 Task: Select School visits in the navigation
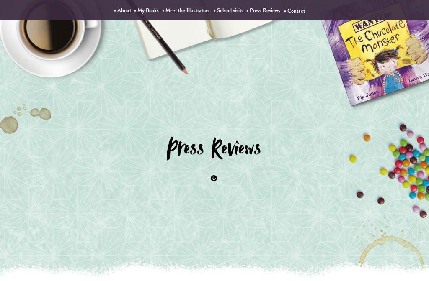tap(230, 10)
